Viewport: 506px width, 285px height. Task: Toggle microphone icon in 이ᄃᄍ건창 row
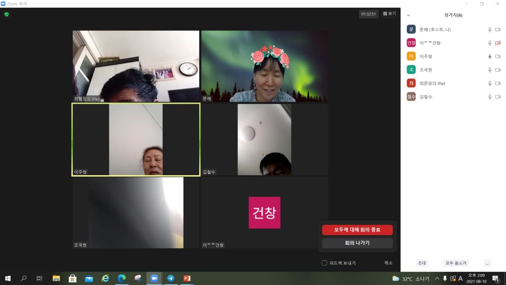pyautogui.click(x=490, y=43)
